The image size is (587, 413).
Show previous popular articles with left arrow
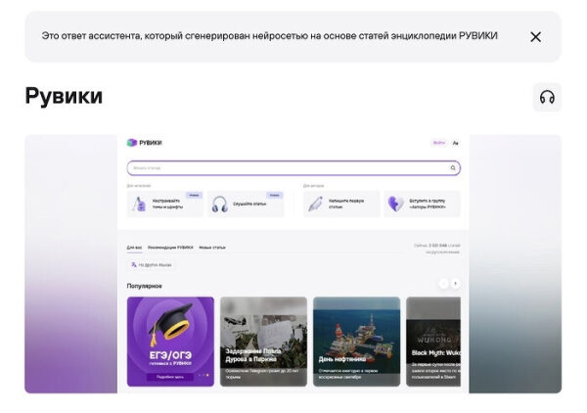[x=443, y=284]
